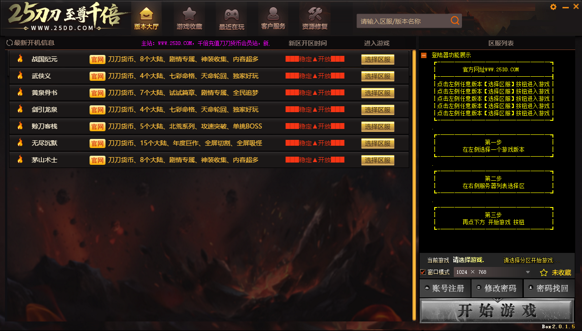
Task: Open the resolution 1024 × 768 dropdown
Action: click(528, 272)
